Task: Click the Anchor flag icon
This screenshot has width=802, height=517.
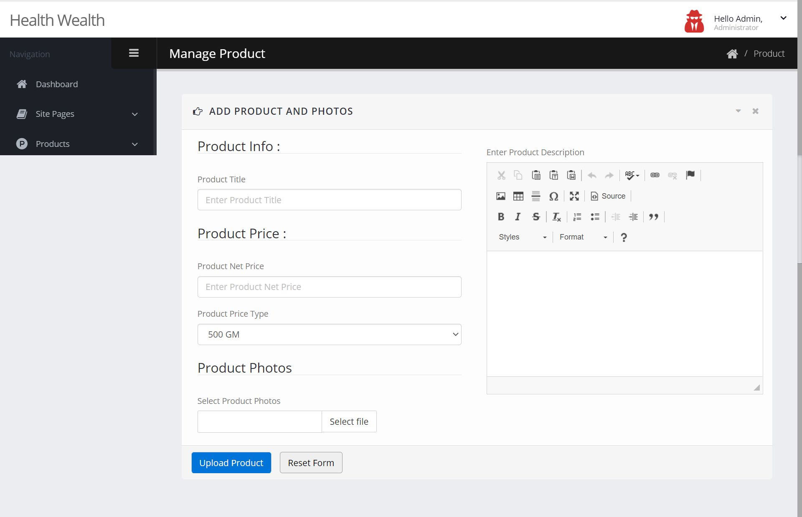Action: click(690, 175)
